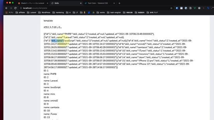Click the 'name: miro' line
The width and height of the screenshot is (214, 120).
click(x=49, y=94)
